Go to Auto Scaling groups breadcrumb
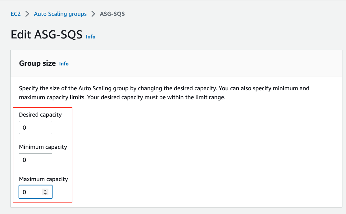346x214 pixels. click(x=60, y=14)
